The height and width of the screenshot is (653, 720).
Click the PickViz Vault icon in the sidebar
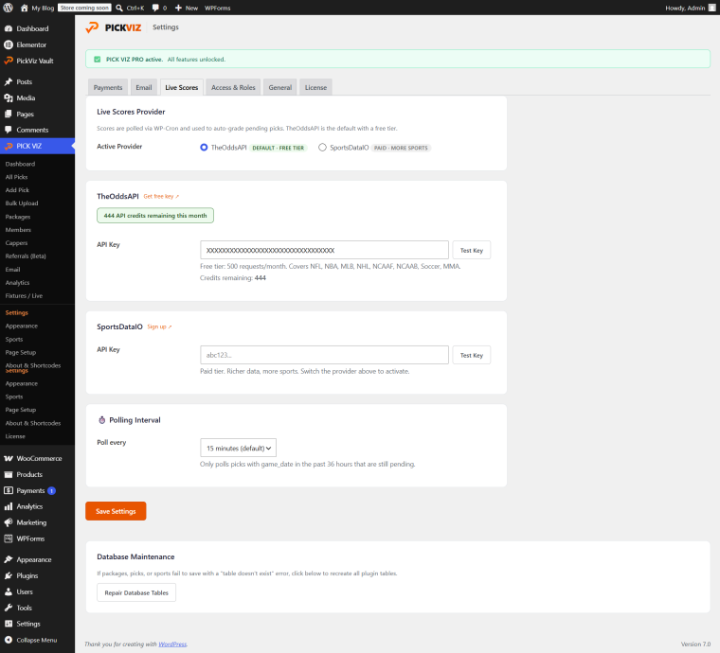9,61
